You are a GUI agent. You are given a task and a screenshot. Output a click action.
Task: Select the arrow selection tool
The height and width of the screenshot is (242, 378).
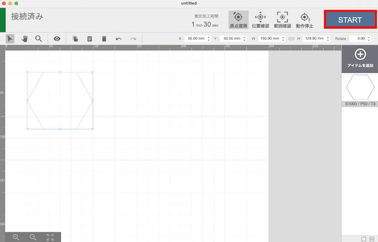11,38
